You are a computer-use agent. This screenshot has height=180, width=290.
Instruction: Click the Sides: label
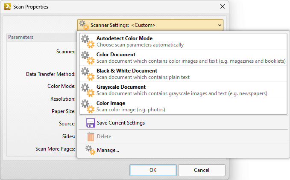(69, 136)
